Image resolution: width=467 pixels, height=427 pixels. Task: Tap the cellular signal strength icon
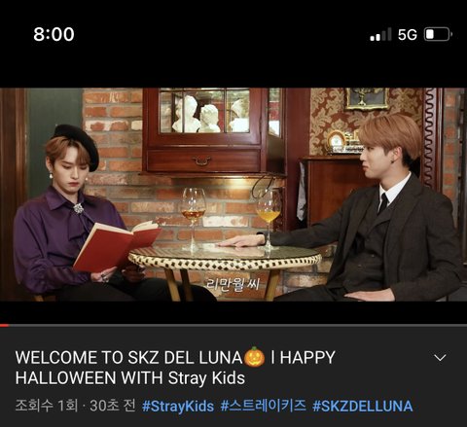click(380, 34)
